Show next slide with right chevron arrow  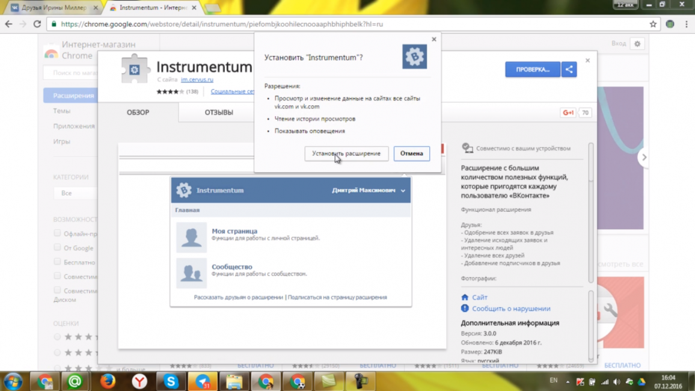coord(644,158)
